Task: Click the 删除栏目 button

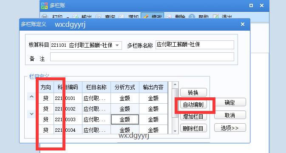Action: (193, 128)
